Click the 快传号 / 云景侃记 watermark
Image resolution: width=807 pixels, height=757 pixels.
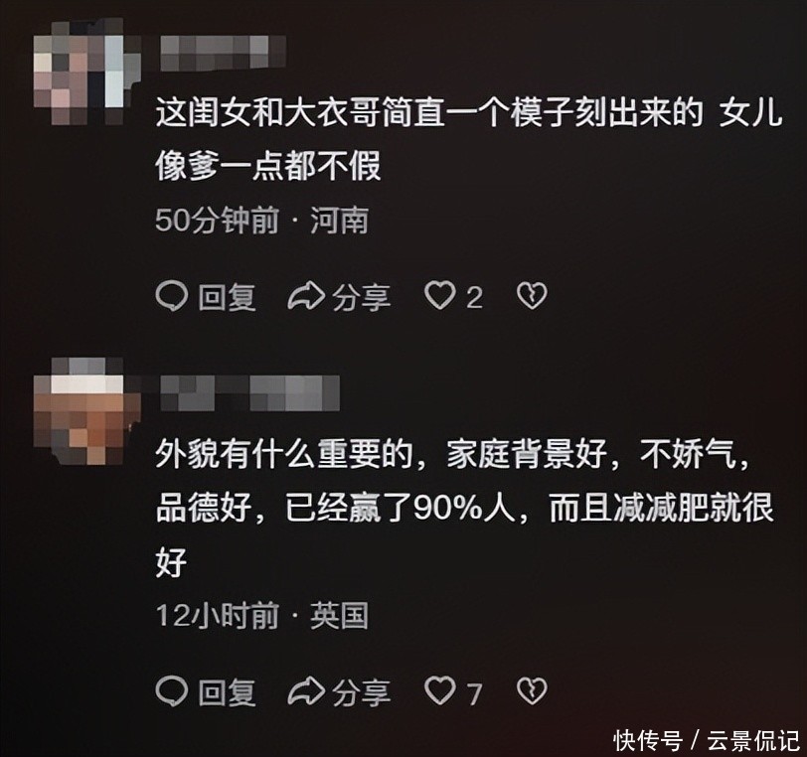pyautogui.click(x=706, y=740)
